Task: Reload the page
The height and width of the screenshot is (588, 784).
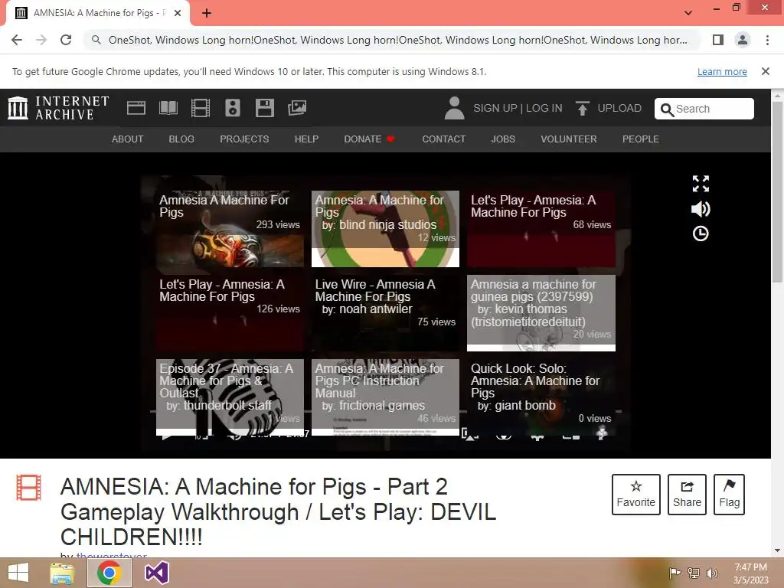Action: (x=66, y=40)
